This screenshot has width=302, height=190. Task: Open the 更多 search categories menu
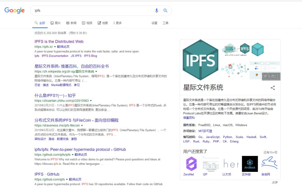117,23
